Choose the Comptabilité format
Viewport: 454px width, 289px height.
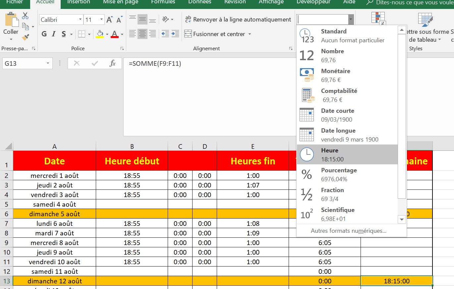339,95
